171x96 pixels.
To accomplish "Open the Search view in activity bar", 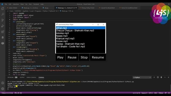I will pos(3,14).
